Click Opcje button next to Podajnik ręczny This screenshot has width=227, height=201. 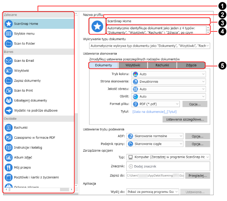coord(197,144)
